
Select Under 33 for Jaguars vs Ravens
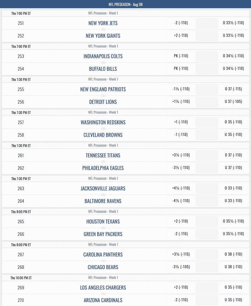[233, 201]
